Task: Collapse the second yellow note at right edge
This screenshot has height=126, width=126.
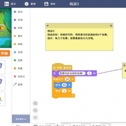Action: (124, 65)
